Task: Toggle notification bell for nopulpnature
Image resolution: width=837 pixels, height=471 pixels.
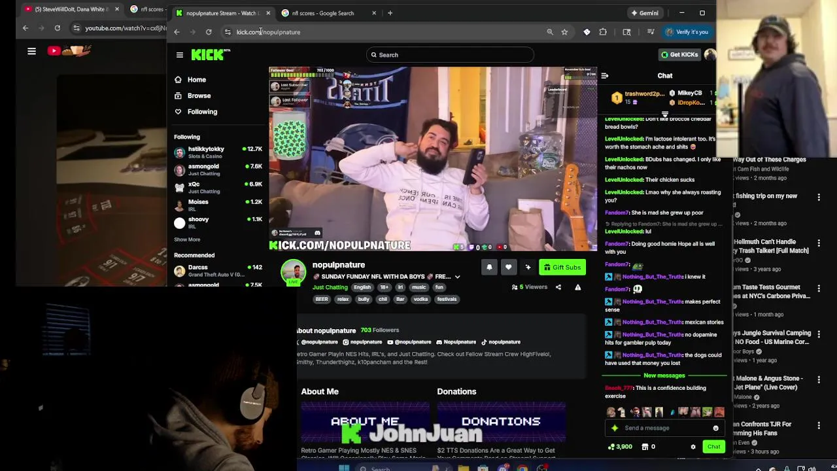Action: (489, 267)
